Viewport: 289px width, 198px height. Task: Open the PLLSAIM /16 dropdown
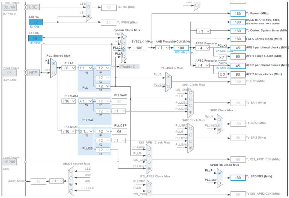(69, 101)
